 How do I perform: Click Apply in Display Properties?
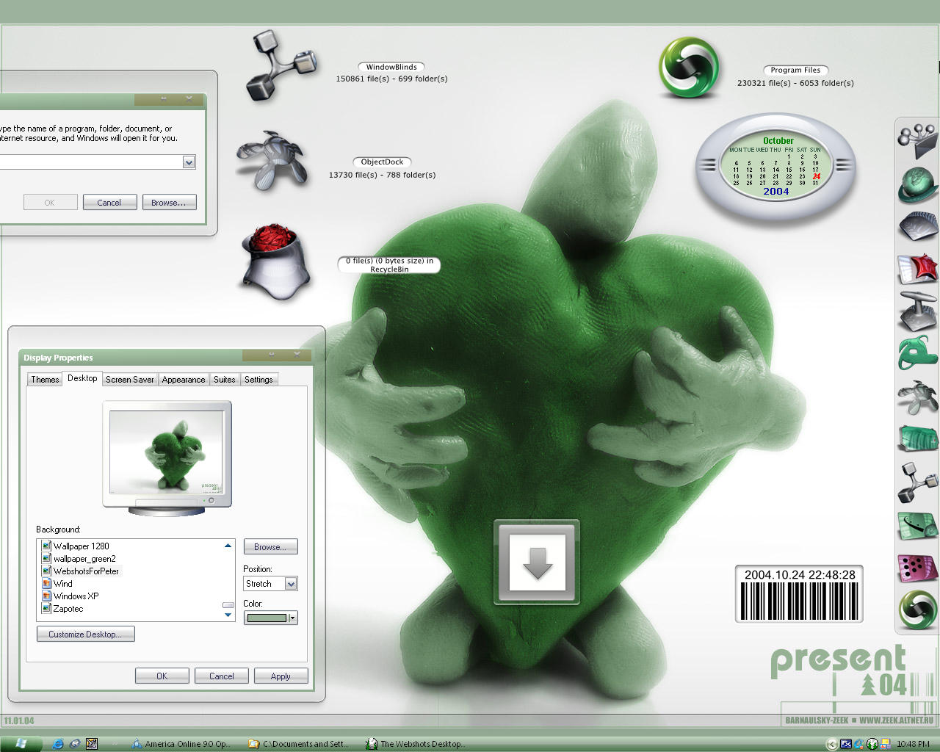281,676
